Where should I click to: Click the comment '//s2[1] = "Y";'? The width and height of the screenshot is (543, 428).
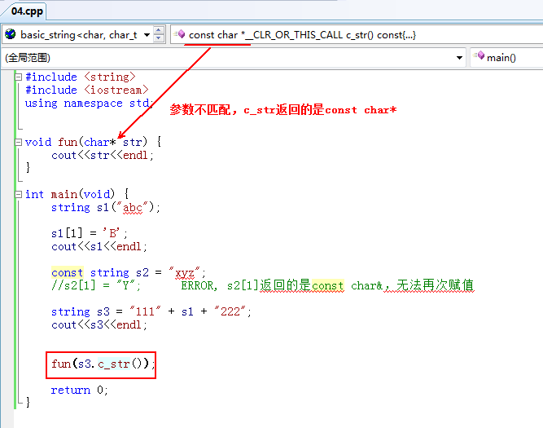(96, 285)
